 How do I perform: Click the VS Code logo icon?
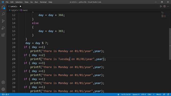(x=2, y=2)
